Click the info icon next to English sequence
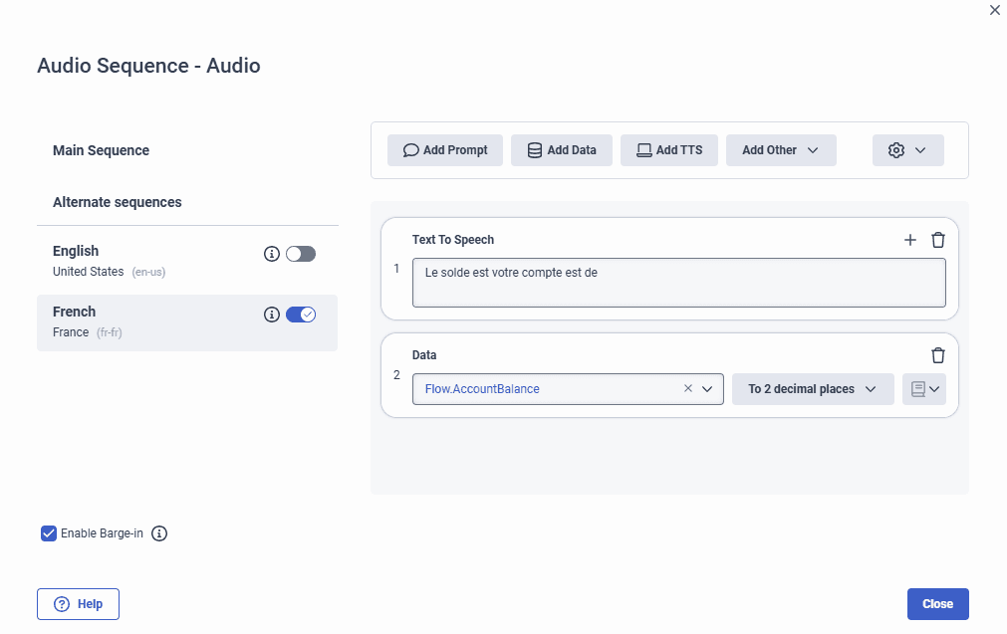1007x634 pixels. pos(272,254)
